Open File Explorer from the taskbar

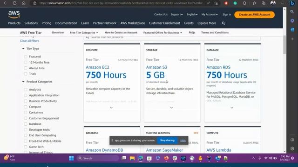(132, 158)
